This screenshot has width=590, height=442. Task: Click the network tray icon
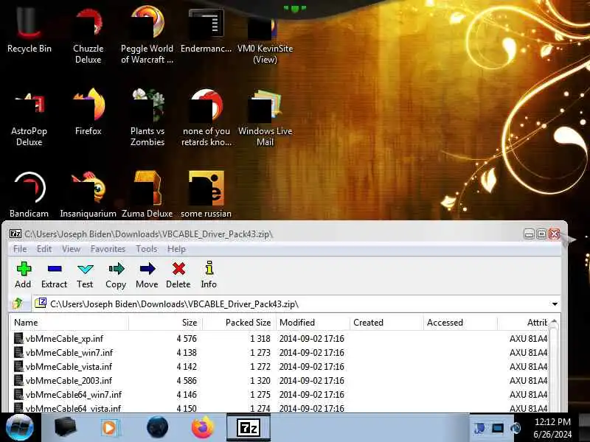pos(497,428)
